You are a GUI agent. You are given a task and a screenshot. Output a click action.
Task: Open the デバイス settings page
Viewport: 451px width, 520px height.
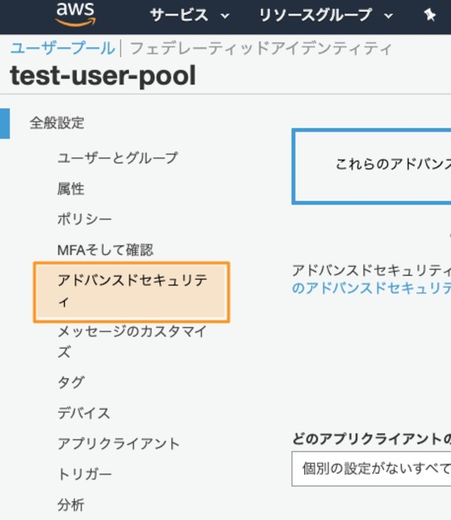tap(83, 412)
